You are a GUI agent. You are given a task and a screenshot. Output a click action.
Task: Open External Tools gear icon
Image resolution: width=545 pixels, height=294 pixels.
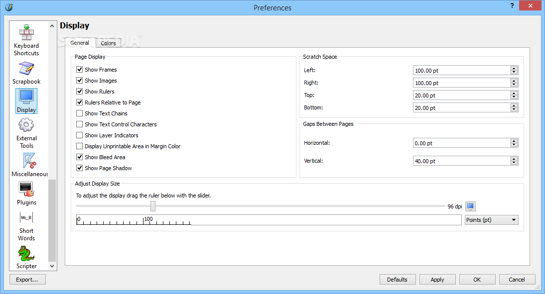point(26,125)
